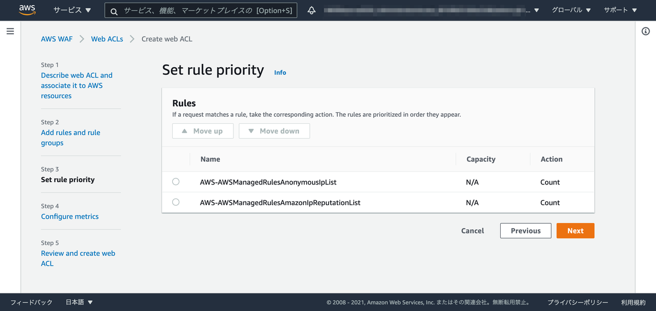Click N/A capacity of AmazonIpReputationList row

tap(472, 202)
